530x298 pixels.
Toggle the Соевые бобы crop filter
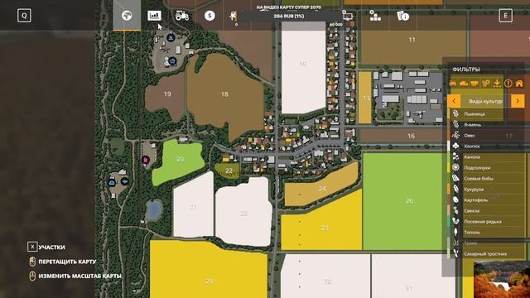point(486,179)
